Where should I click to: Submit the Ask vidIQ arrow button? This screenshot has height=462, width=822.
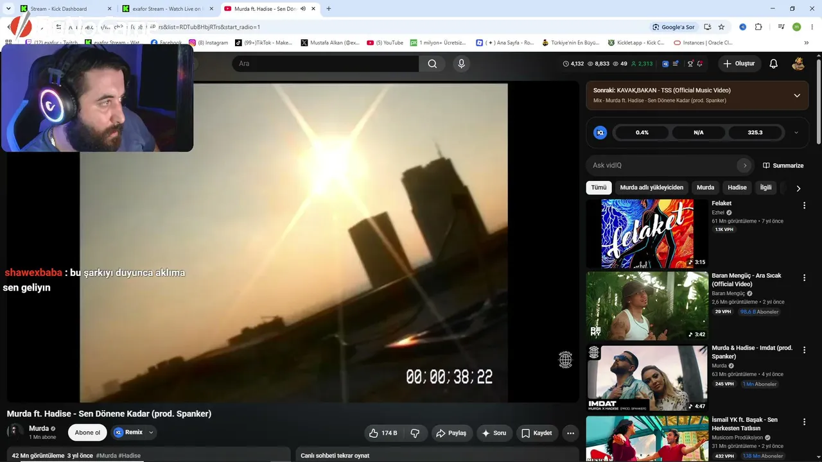tap(745, 166)
